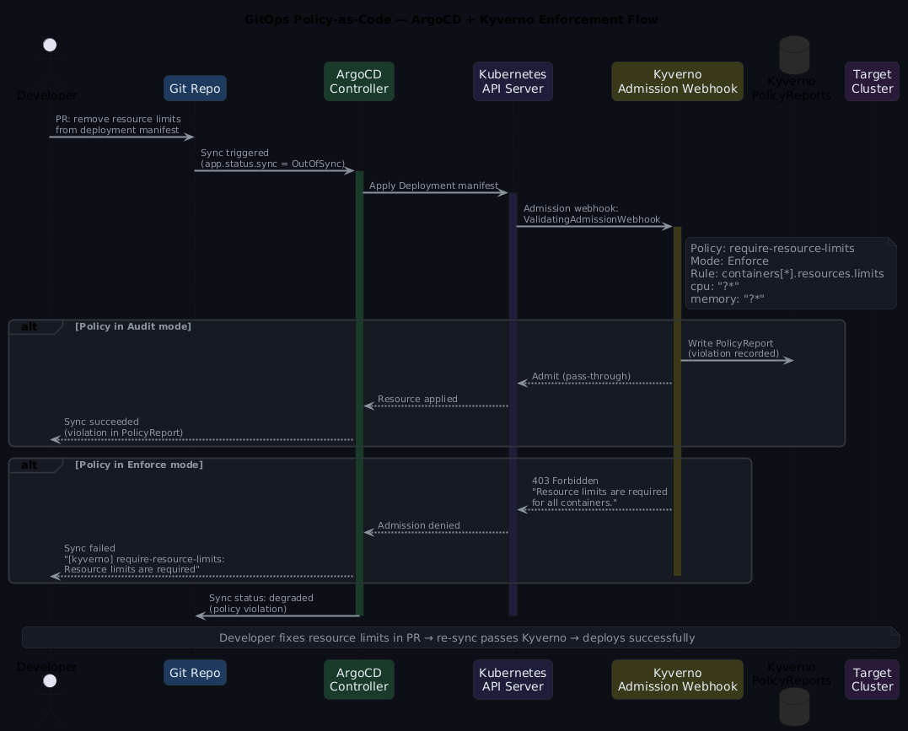Click the Developer actor icon at bottom
Image resolution: width=908 pixels, height=731 pixels.
click(50, 698)
